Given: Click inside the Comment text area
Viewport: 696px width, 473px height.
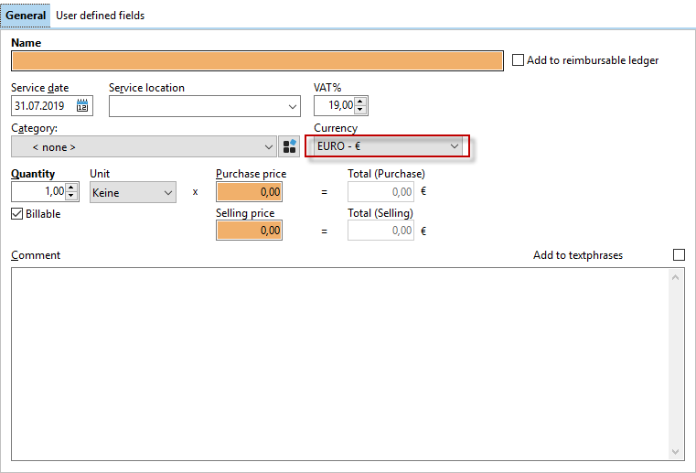Looking at the screenshot, I should pyautogui.click(x=338, y=361).
